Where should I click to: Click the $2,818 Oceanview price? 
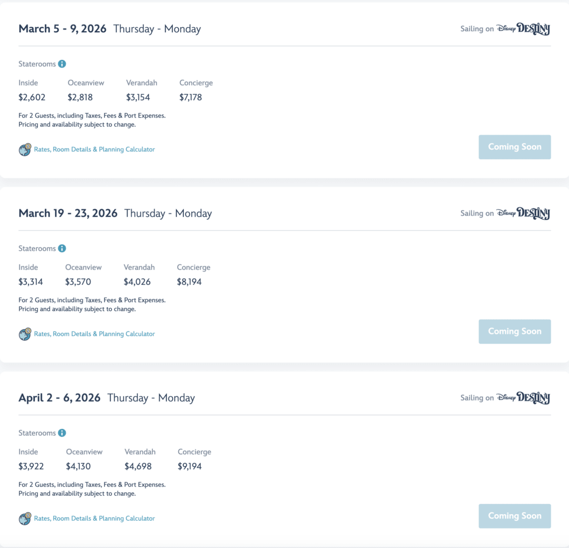(x=80, y=97)
